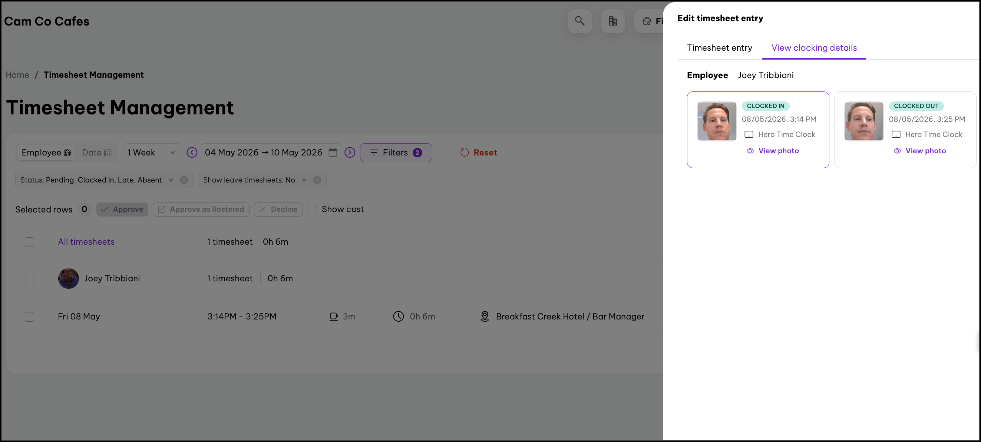View photo for the Clocked In entry
Viewport: 981px width, 442px height.
click(773, 151)
